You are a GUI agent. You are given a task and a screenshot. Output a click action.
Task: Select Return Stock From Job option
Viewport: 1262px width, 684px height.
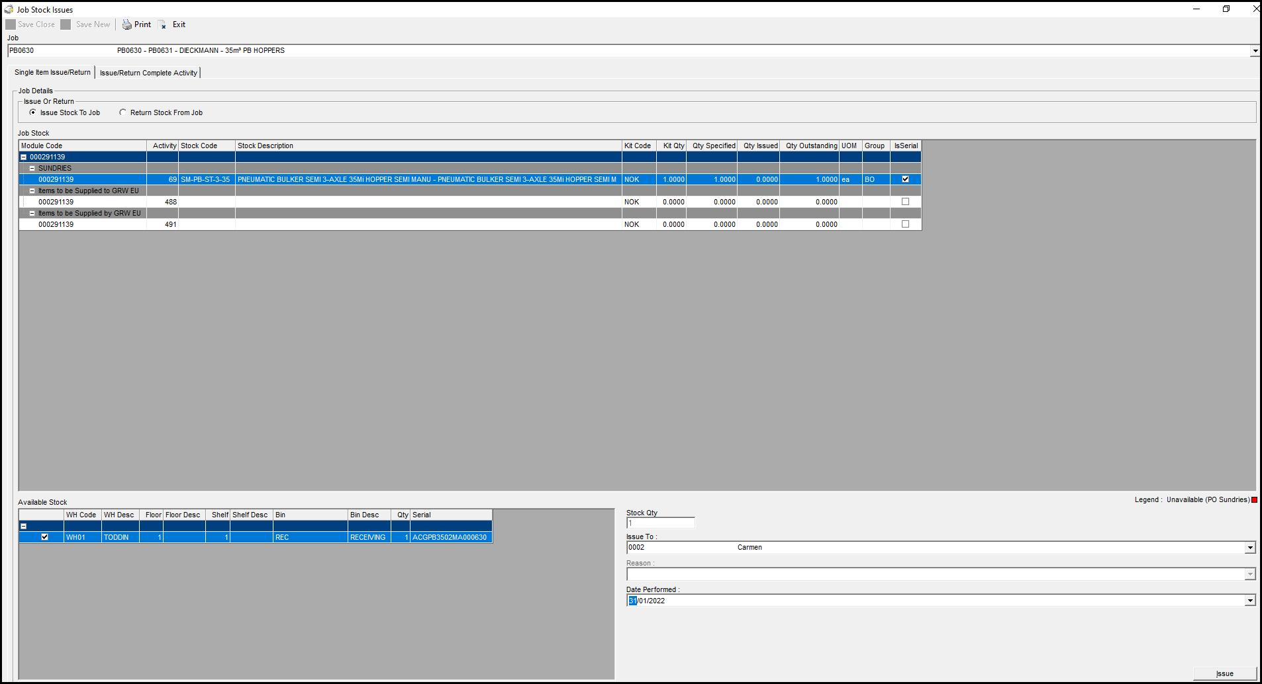point(122,112)
